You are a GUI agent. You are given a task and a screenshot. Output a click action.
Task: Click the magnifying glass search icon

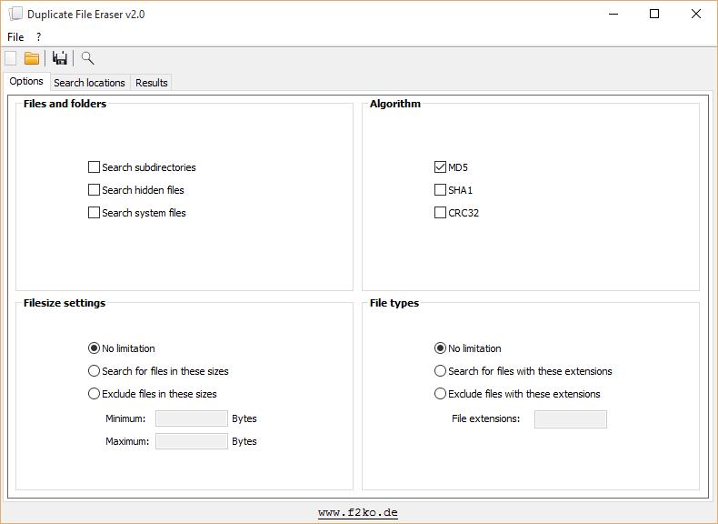pyautogui.click(x=87, y=58)
